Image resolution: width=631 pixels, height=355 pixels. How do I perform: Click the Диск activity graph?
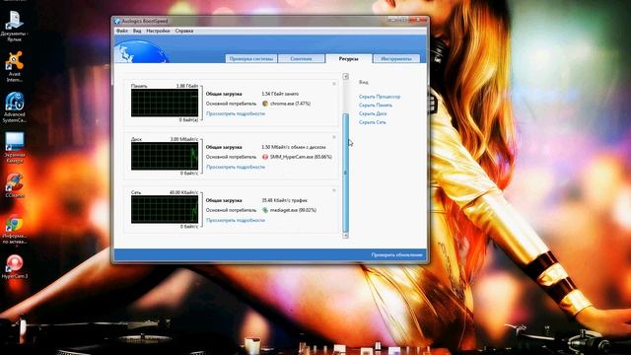pyautogui.click(x=165, y=156)
